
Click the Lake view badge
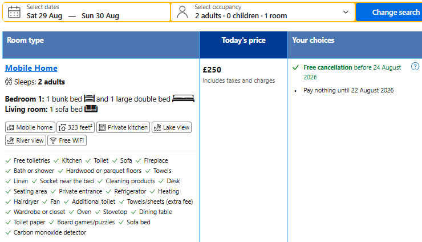point(172,127)
